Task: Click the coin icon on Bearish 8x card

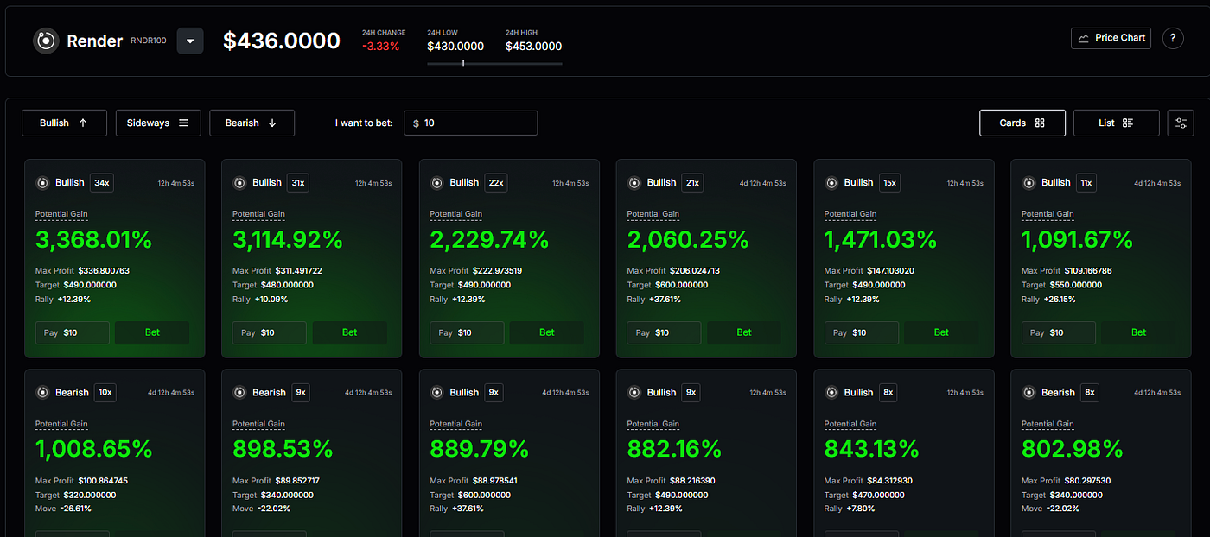Action: 1028,392
